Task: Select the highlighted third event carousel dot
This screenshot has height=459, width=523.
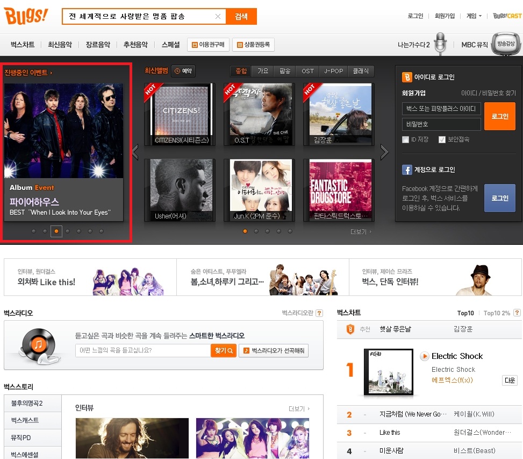Action: [56, 231]
